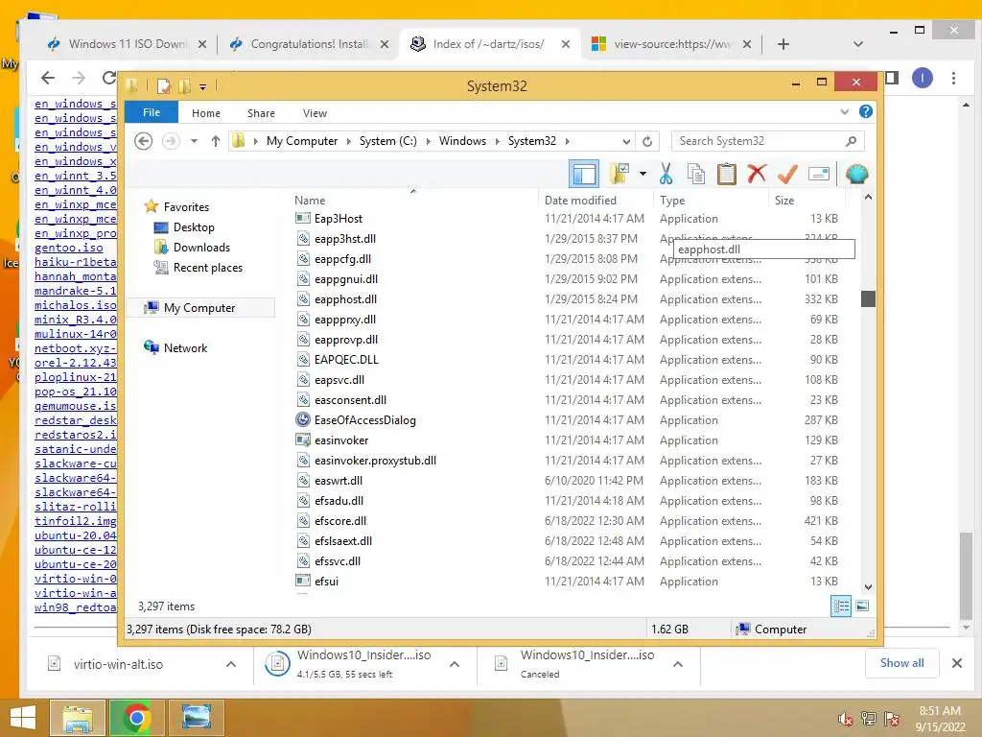Switch to the Home ribbon tab
The height and width of the screenshot is (737, 982).
[x=206, y=113]
